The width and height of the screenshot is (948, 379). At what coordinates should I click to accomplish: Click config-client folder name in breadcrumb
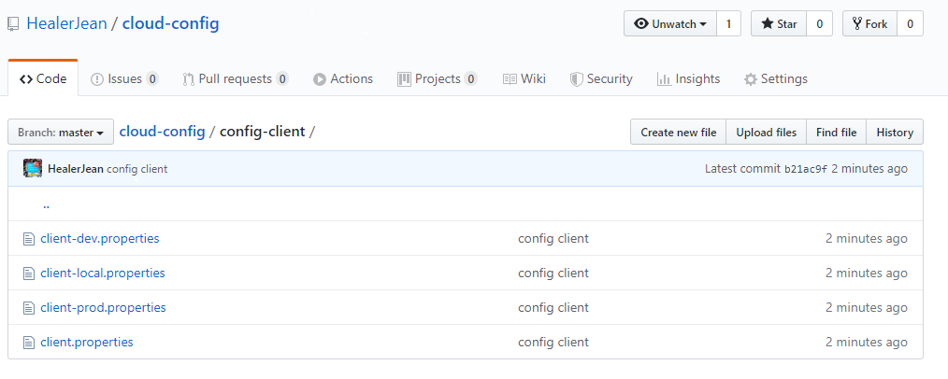(x=262, y=132)
